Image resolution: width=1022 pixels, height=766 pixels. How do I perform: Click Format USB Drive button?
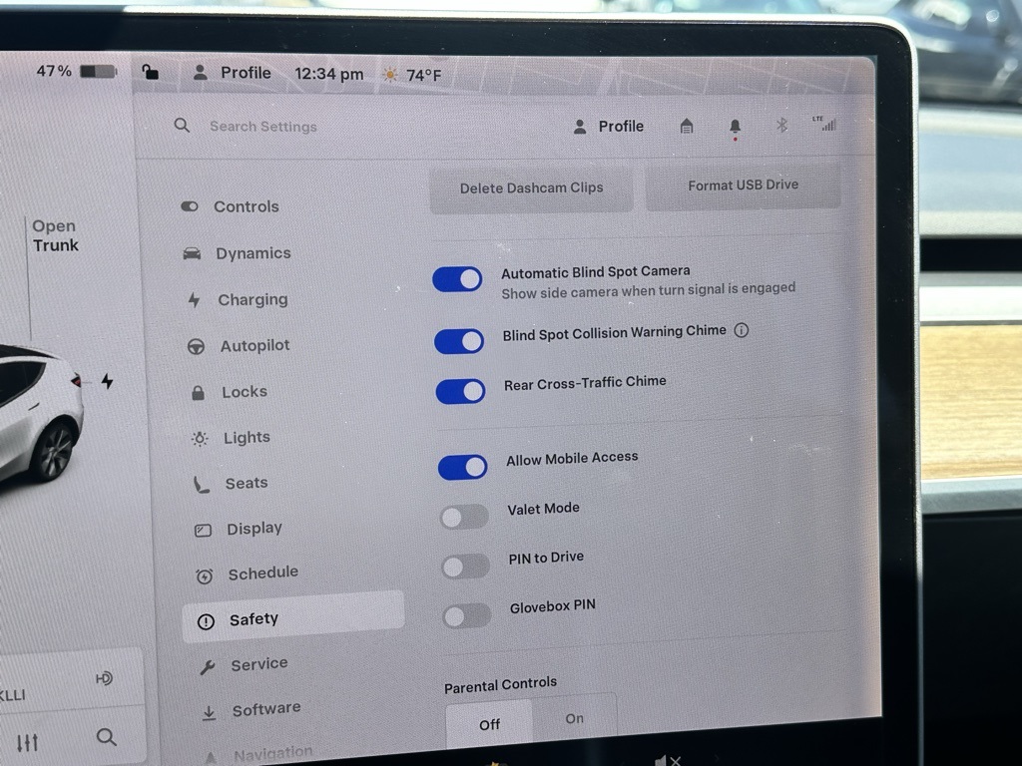click(743, 186)
